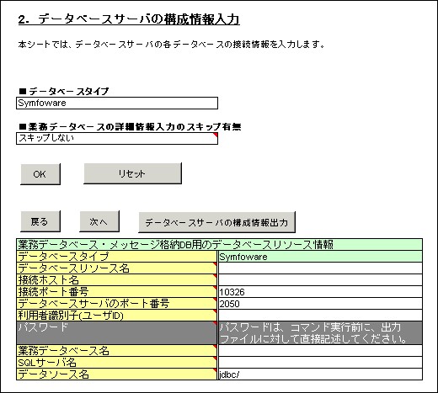Go back with the 戻る button
The height and width of the screenshot is (393, 438).
40,221
